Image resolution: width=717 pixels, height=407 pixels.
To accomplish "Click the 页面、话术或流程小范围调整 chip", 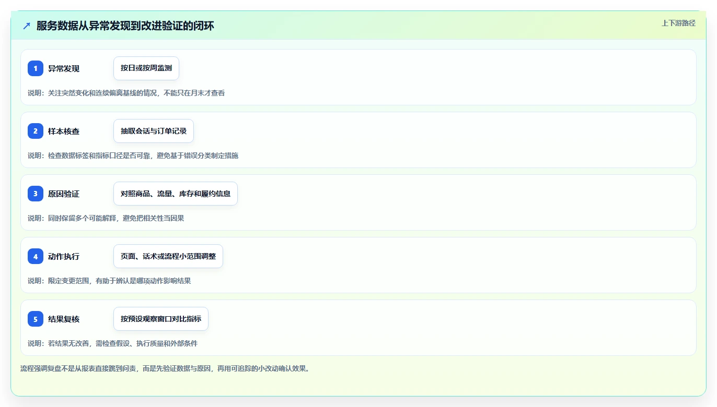I will tap(168, 256).
